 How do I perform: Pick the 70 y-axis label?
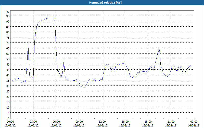coord(8,43)
